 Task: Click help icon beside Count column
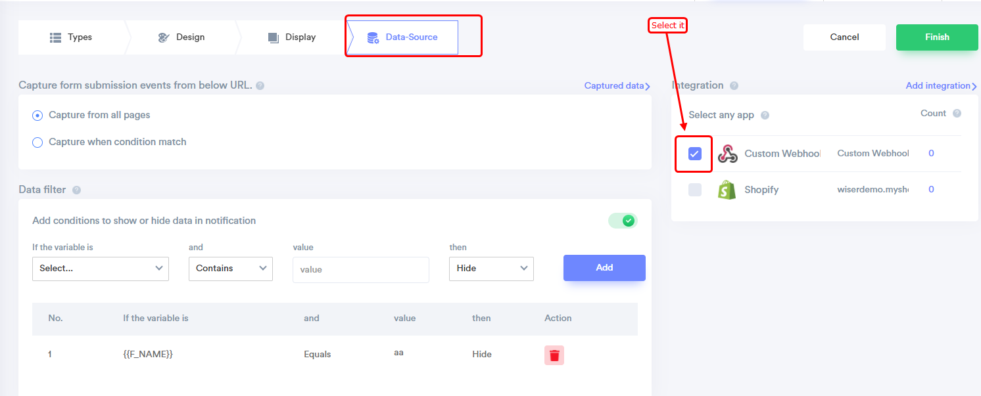click(x=957, y=114)
